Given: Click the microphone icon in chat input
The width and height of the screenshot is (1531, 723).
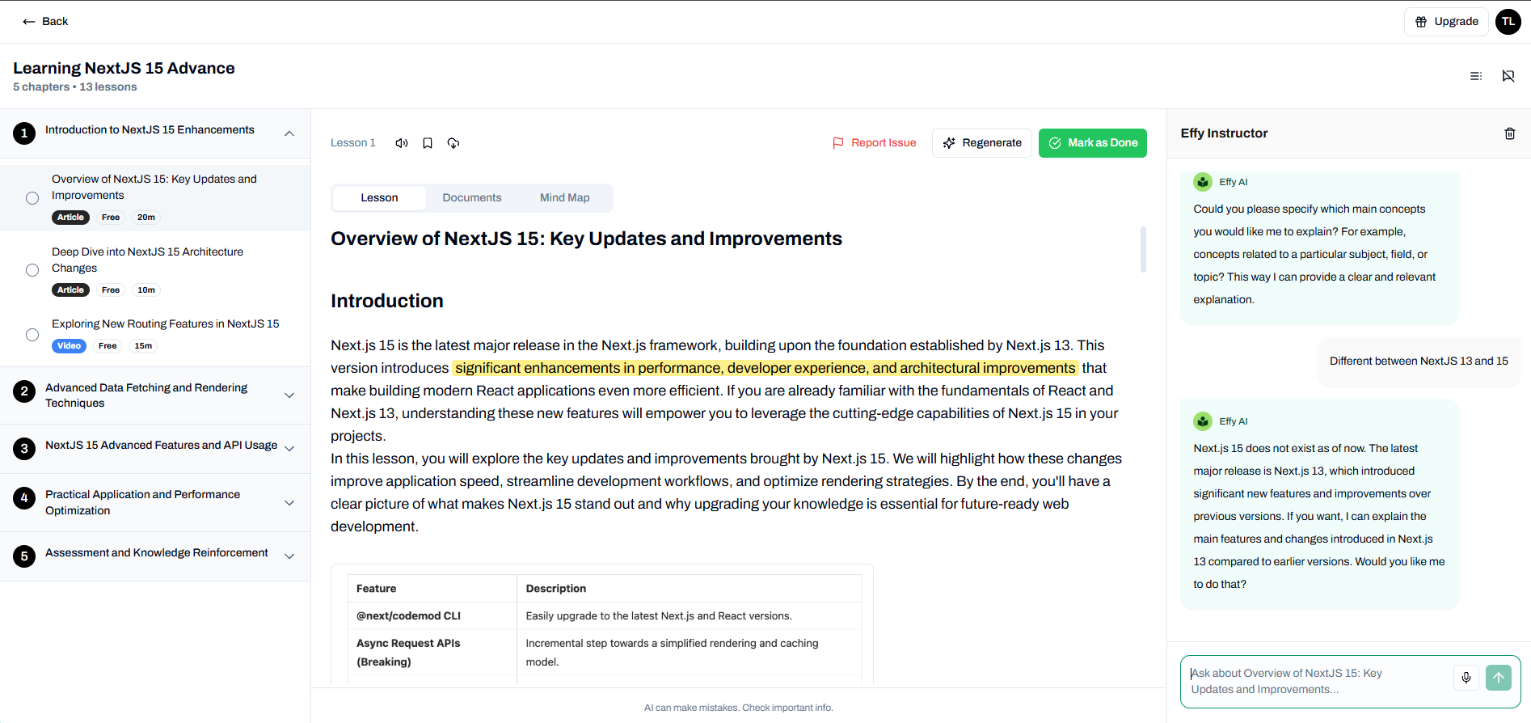Looking at the screenshot, I should coord(1466,678).
